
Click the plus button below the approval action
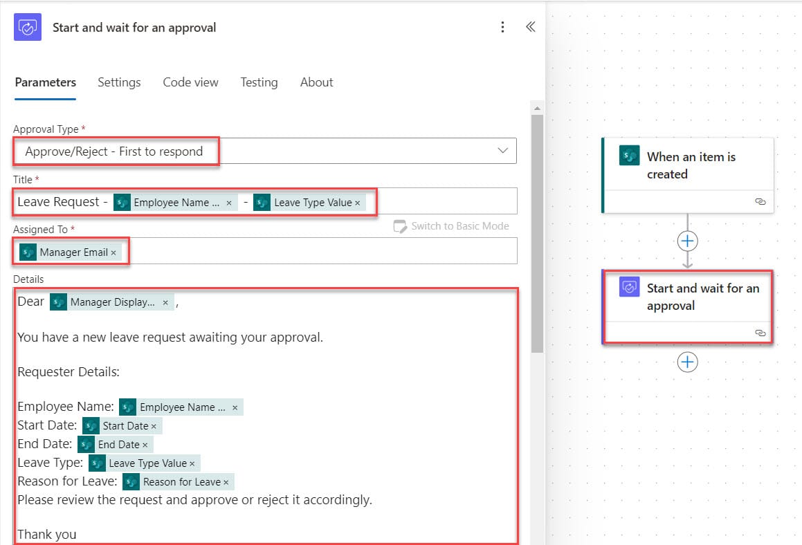pos(687,362)
